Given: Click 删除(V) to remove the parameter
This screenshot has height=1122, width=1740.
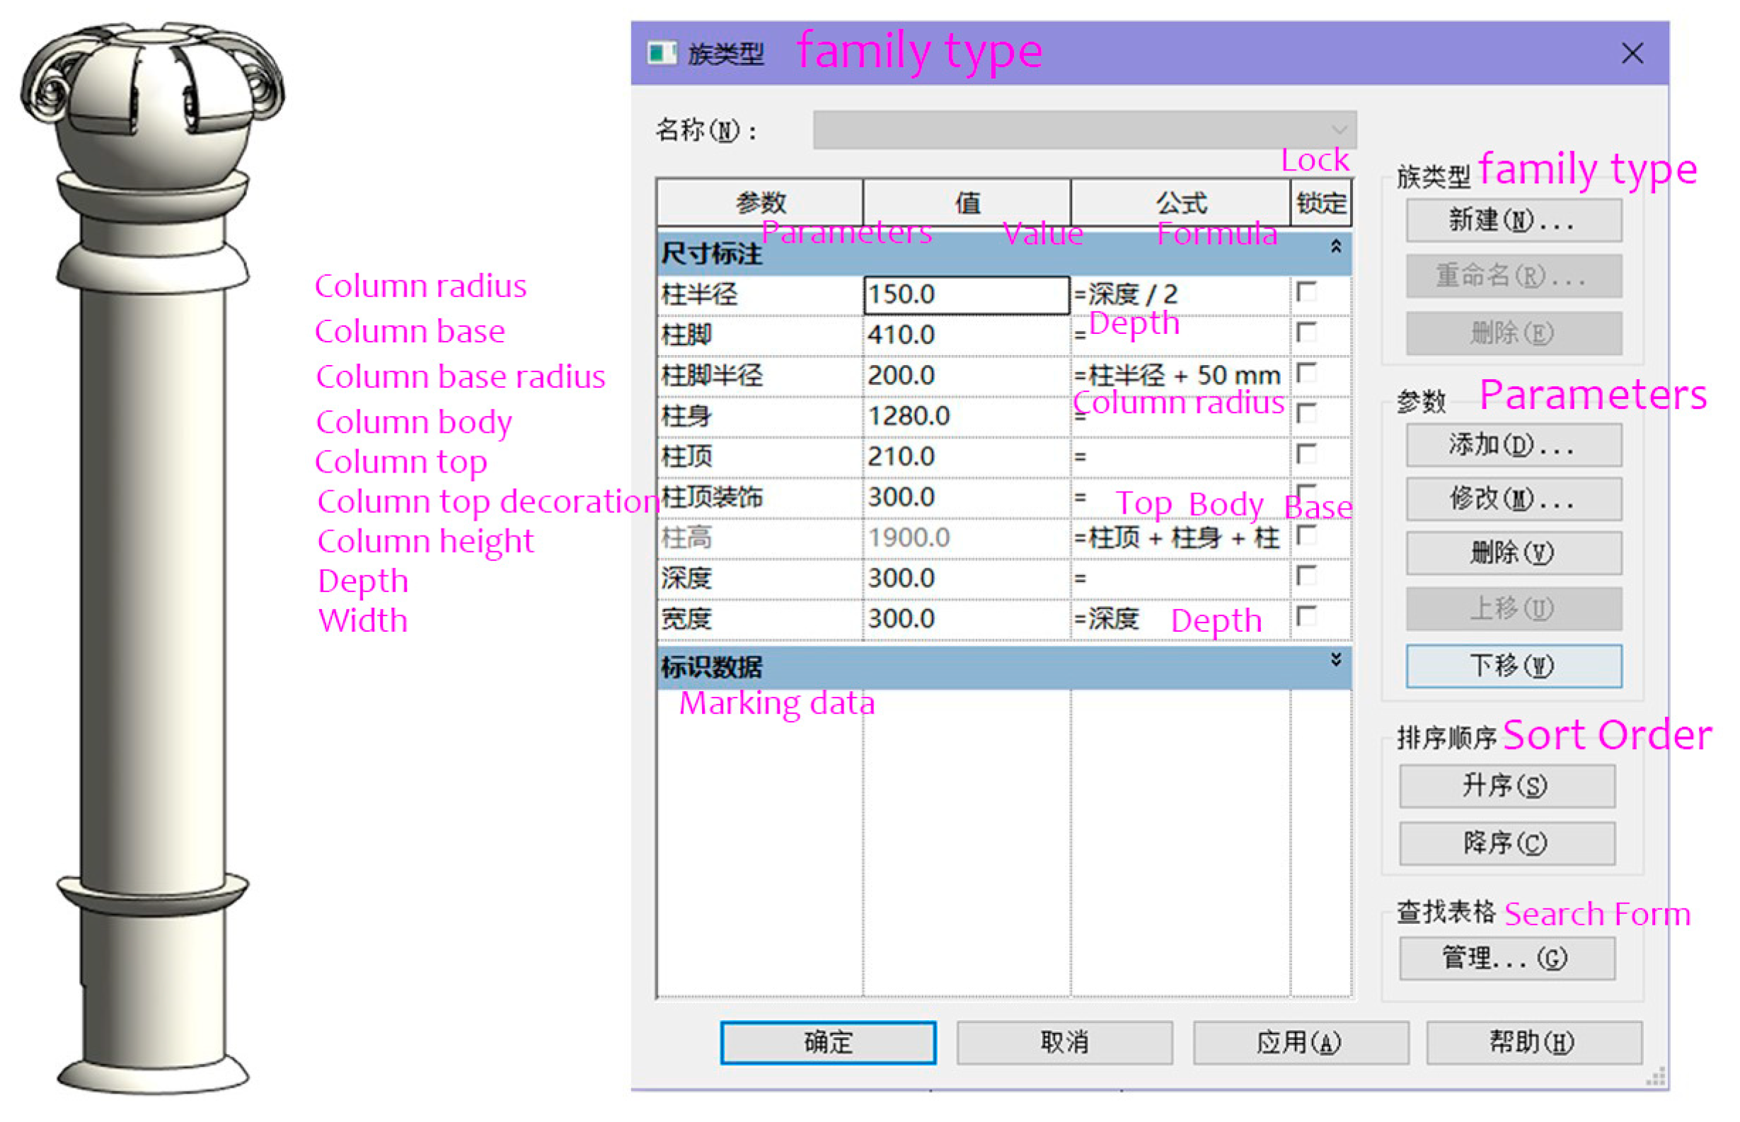Looking at the screenshot, I should click(1513, 553).
